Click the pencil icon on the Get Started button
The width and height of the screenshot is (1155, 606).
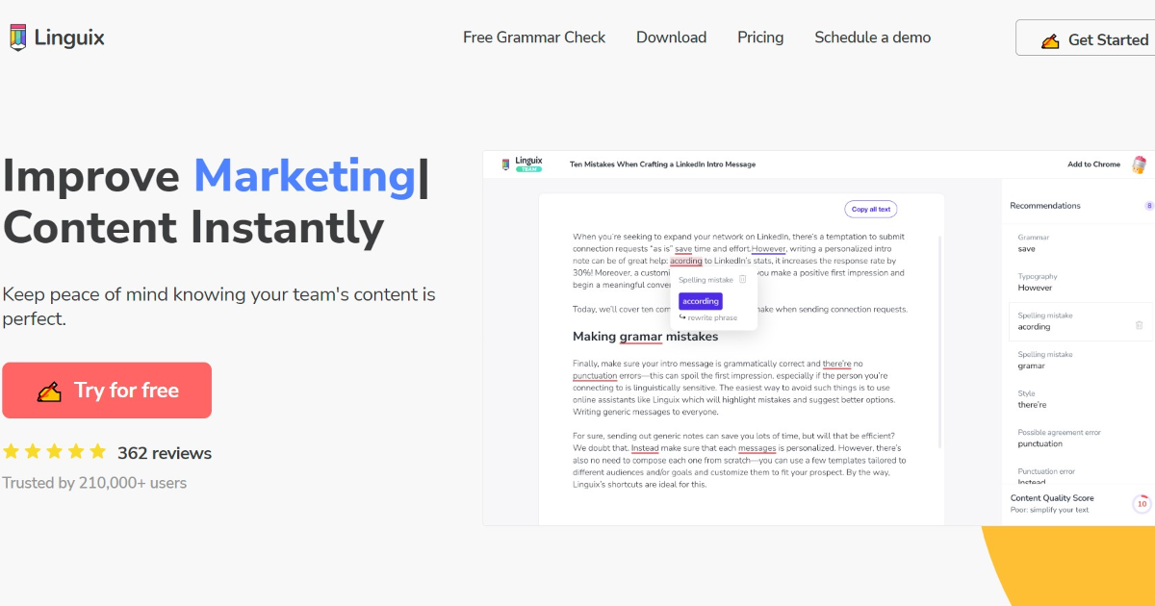pos(1049,40)
